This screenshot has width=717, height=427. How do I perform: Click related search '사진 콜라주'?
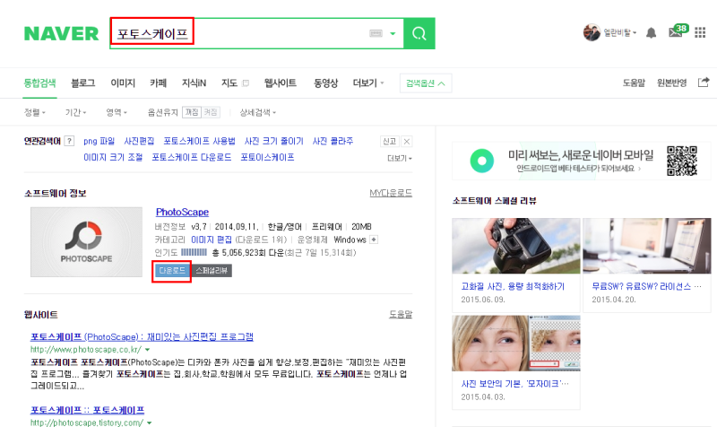[333, 141]
